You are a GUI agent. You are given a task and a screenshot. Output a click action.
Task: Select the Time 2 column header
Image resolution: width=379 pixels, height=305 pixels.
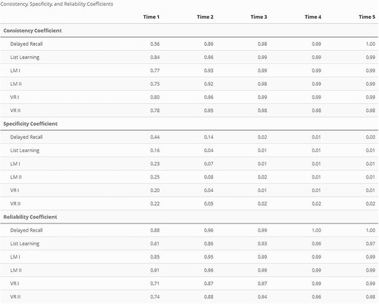(205, 17)
